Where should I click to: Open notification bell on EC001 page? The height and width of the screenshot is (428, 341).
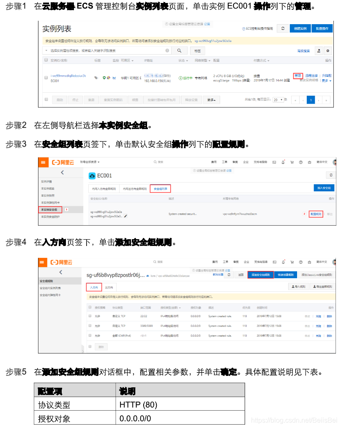click(x=283, y=162)
